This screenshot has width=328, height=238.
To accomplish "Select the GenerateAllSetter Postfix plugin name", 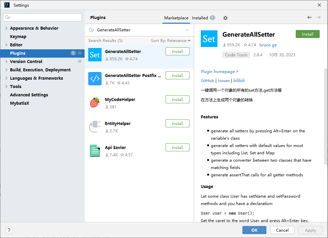I will pyautogui.click(x=133, y=76).
